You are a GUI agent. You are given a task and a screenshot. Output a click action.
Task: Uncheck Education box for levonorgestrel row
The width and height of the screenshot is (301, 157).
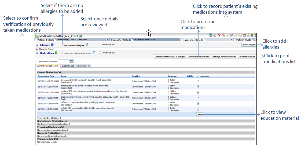click(x=198, y=81)
